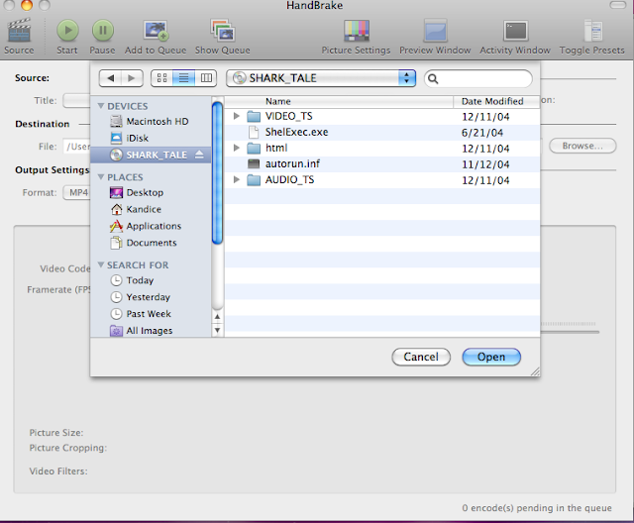Go back with the left arrow button
634x523 pixels.
tap(110, 78)
